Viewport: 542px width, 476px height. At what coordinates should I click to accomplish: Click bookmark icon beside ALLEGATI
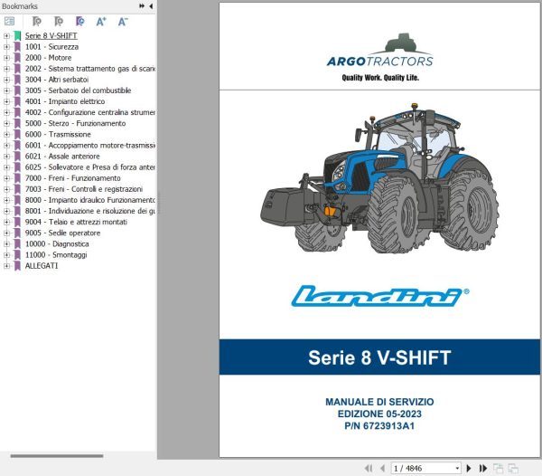click(17, 266)
